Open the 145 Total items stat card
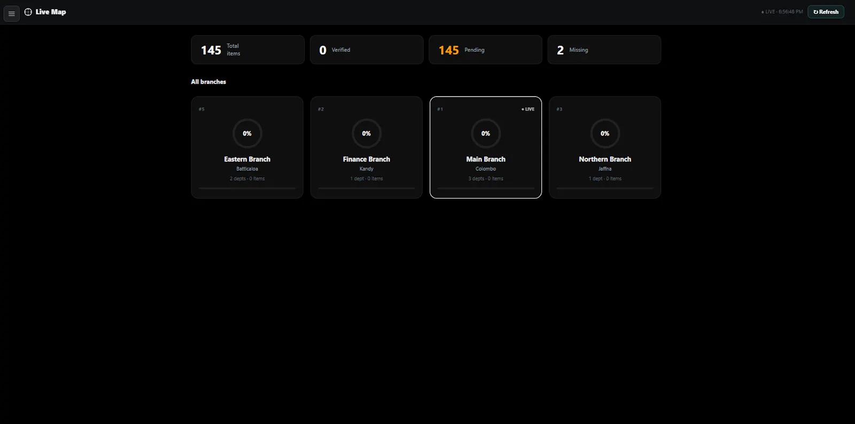The height and width of the screenshot is (424, 855). 248,50
